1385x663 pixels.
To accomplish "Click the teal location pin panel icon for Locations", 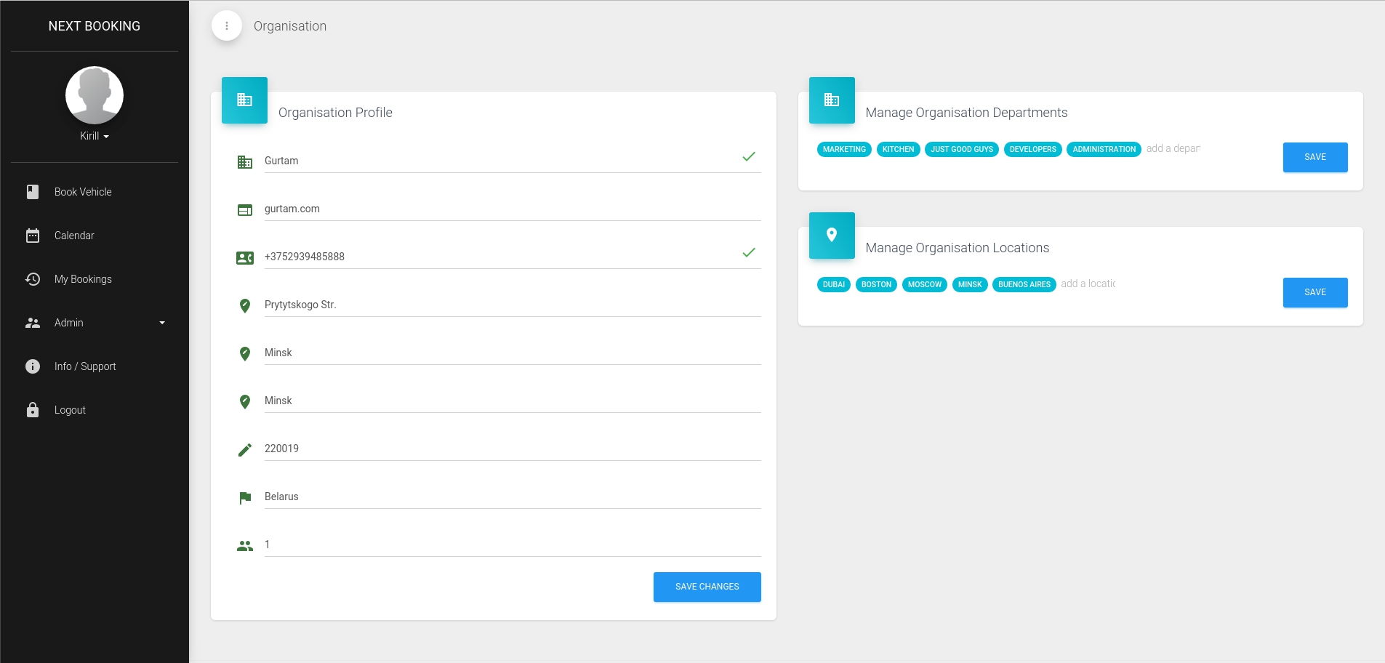I will [831, 235].
